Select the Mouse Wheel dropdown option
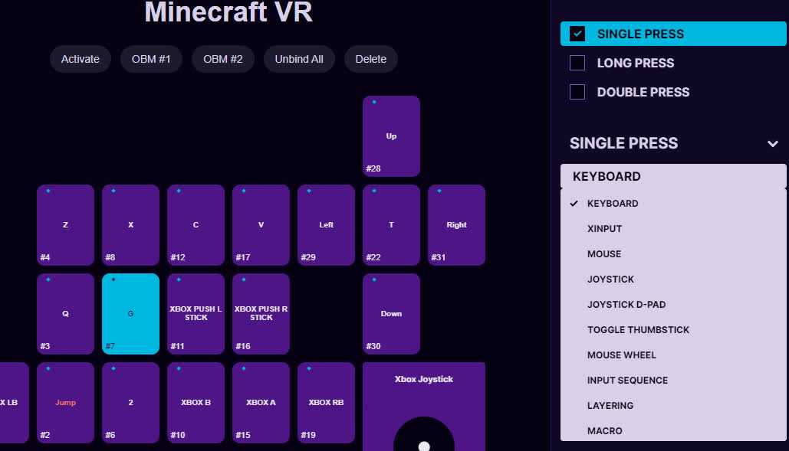The image size is (789, 451). (621, 355)
